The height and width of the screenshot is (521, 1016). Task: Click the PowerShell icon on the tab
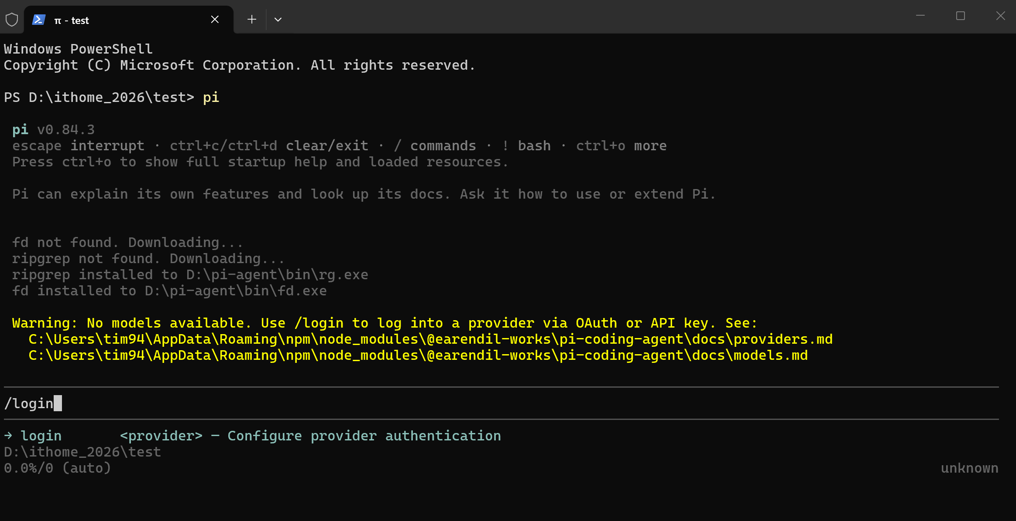[39, 20]
